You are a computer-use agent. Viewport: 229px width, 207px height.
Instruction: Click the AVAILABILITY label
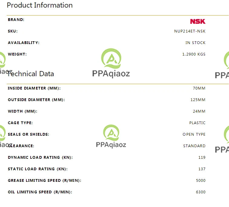click(24, 43)
